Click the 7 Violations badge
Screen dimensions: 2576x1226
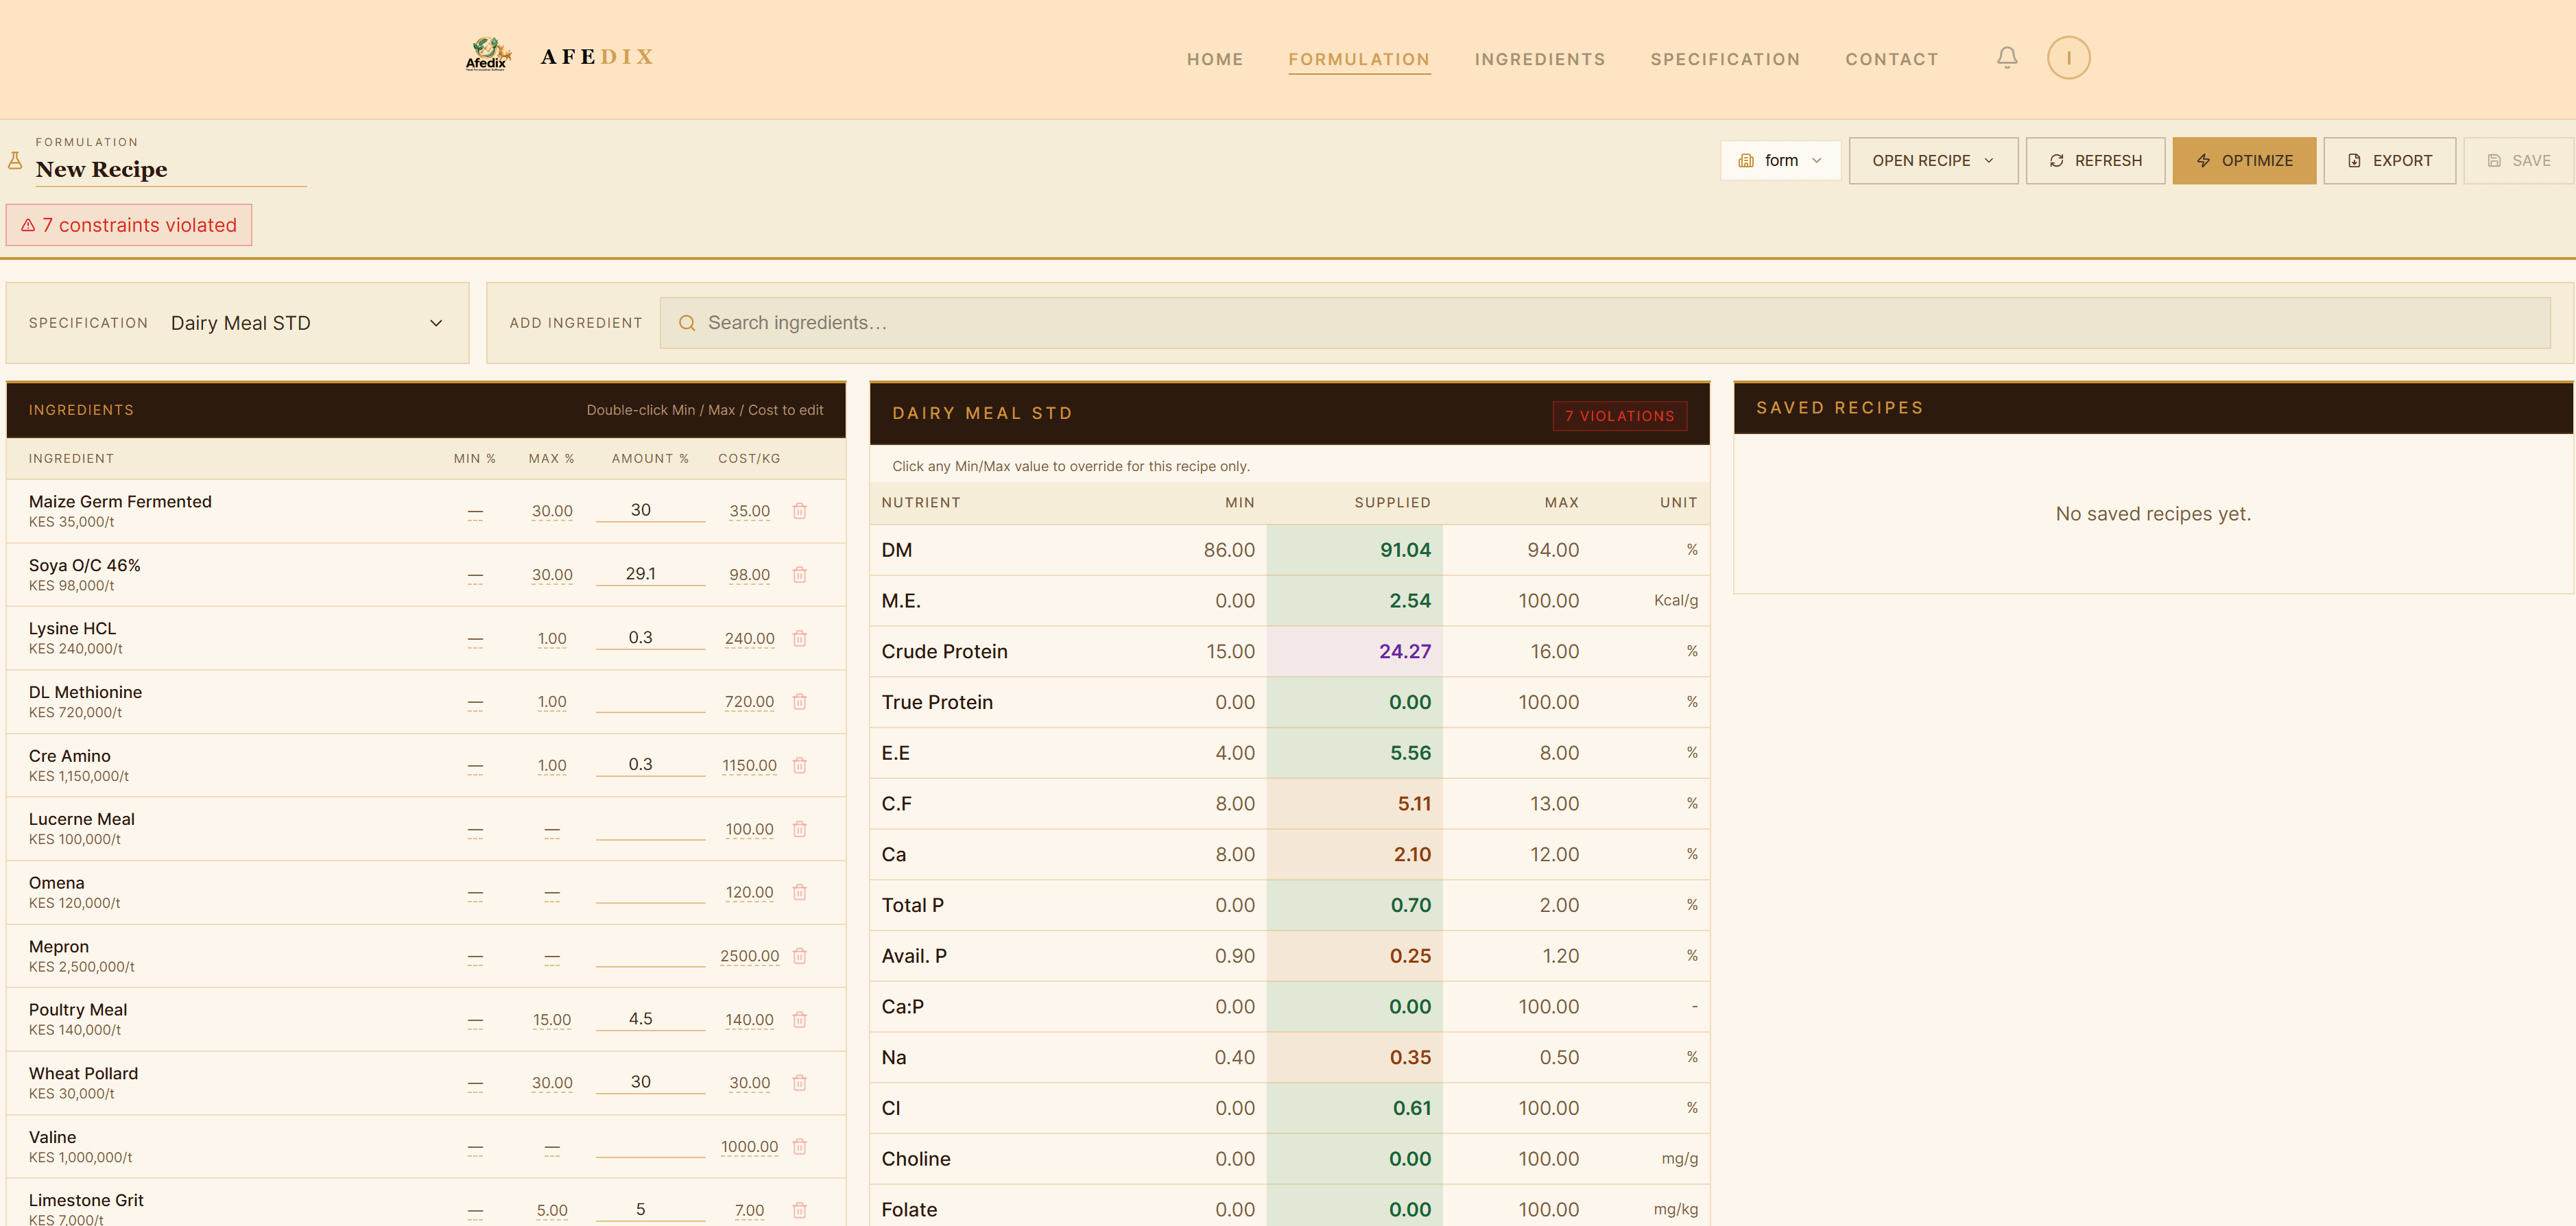coord(1619,416)
